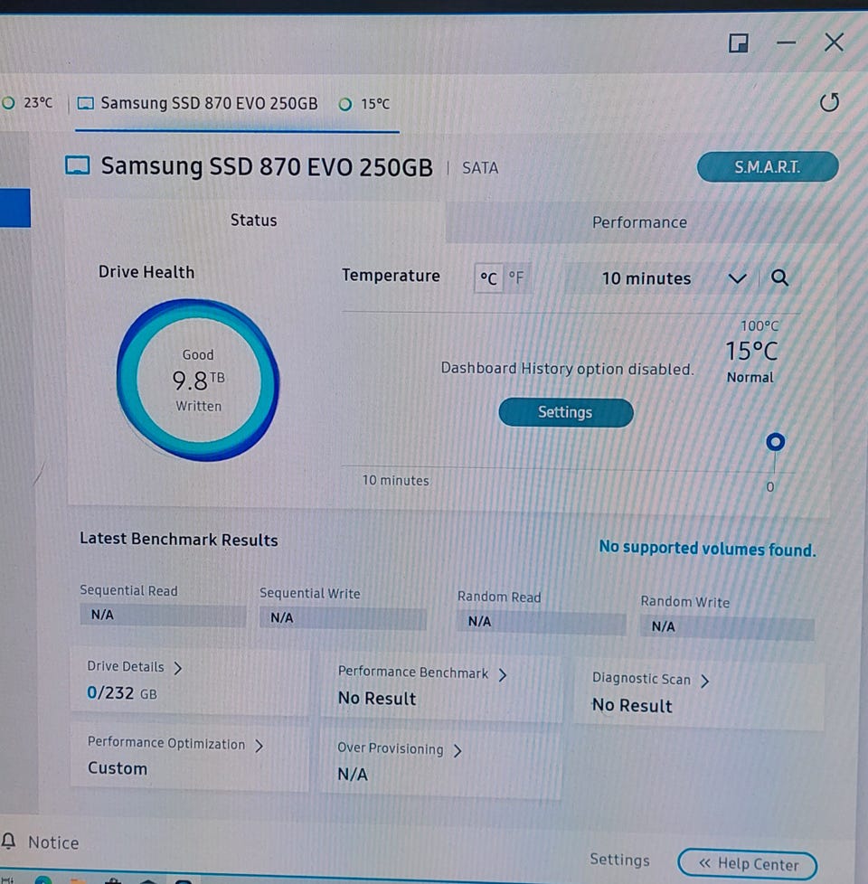Click 'Dashboard History option disabled.' text
Image resolution: width=868 pixels, height=884 pixels.
pos(567,369)
